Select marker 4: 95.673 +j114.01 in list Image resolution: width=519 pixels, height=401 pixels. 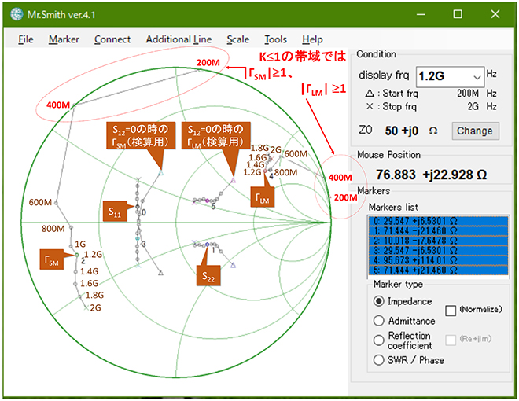pyautogui.click(x=438, y=260)
